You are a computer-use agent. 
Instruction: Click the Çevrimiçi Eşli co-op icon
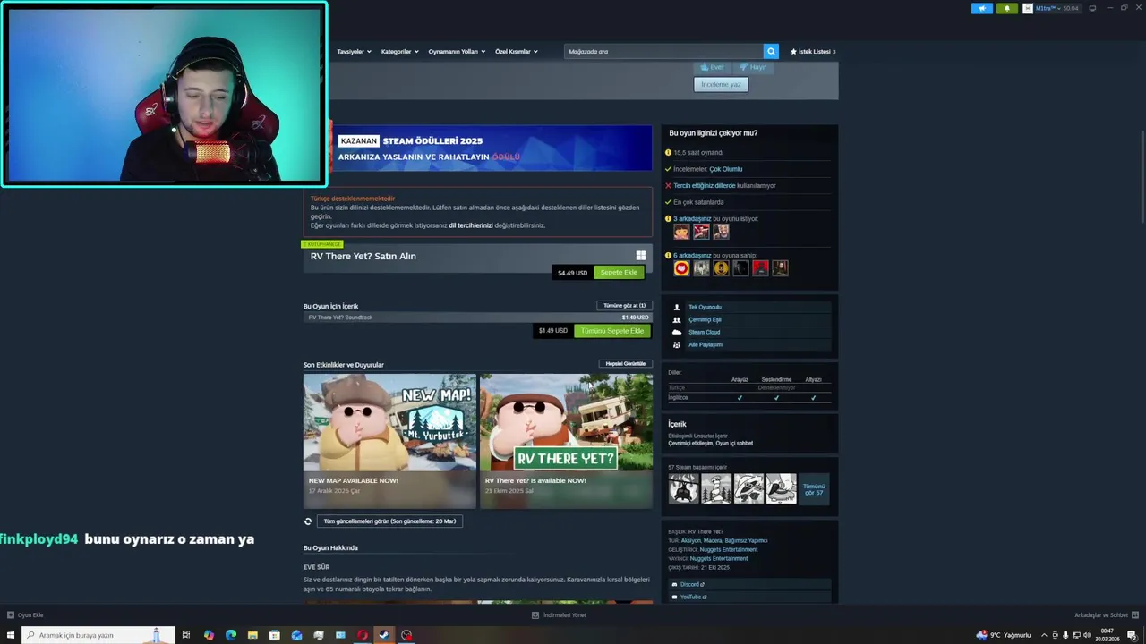(x=677, y=319)
